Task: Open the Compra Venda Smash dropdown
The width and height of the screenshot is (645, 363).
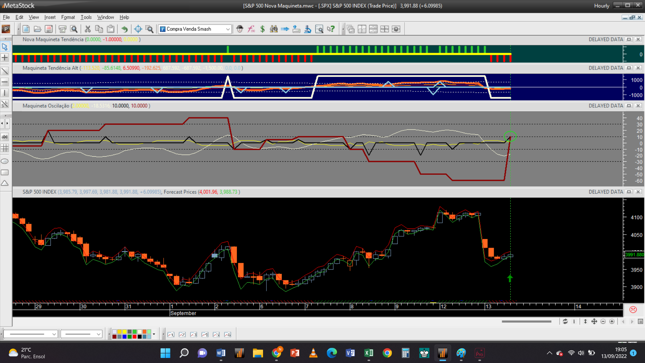Action: 228,29
